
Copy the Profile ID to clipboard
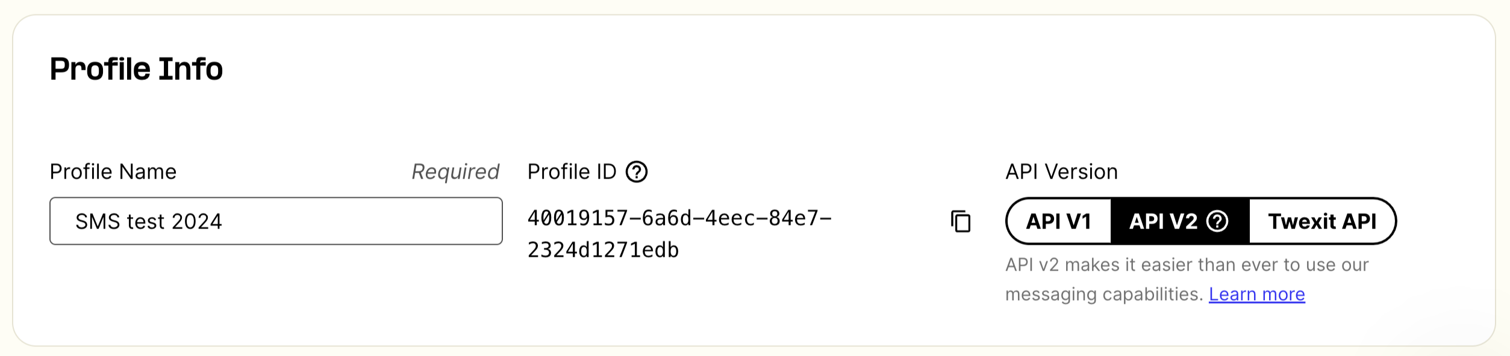click(961, 221)
